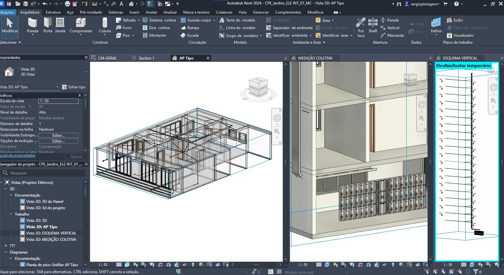Select the Porta door tool

tap(48, 25)
